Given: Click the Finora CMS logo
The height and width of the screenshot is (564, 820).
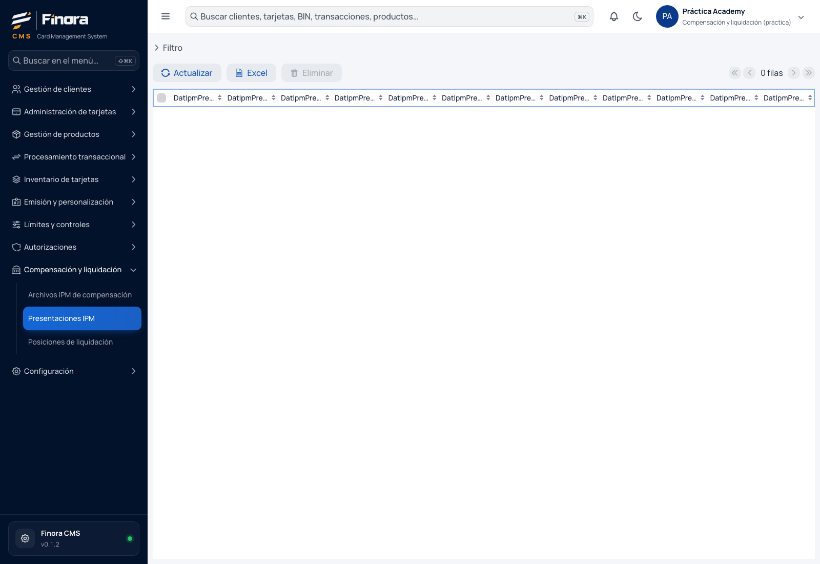Looking at the screenshot, I should (x=59, y=25).
